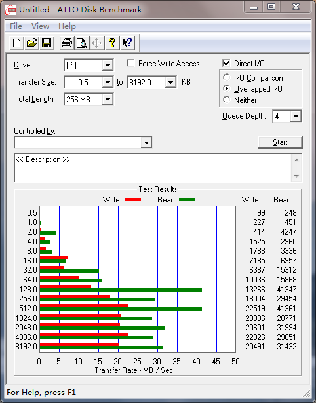Expand the Drive dropdown
Viewport: 316px width, 403px height.
(x=108, y=66)
